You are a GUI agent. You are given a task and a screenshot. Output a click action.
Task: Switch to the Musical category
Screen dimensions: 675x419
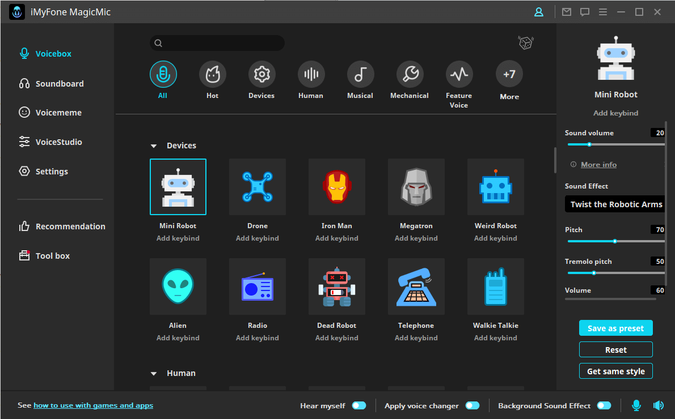click(x=360, y=80)
